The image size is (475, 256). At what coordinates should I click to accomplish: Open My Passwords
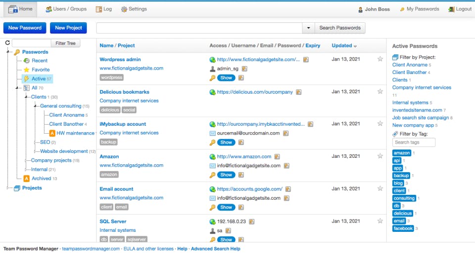pyautogui.click(x=420, y=9)
